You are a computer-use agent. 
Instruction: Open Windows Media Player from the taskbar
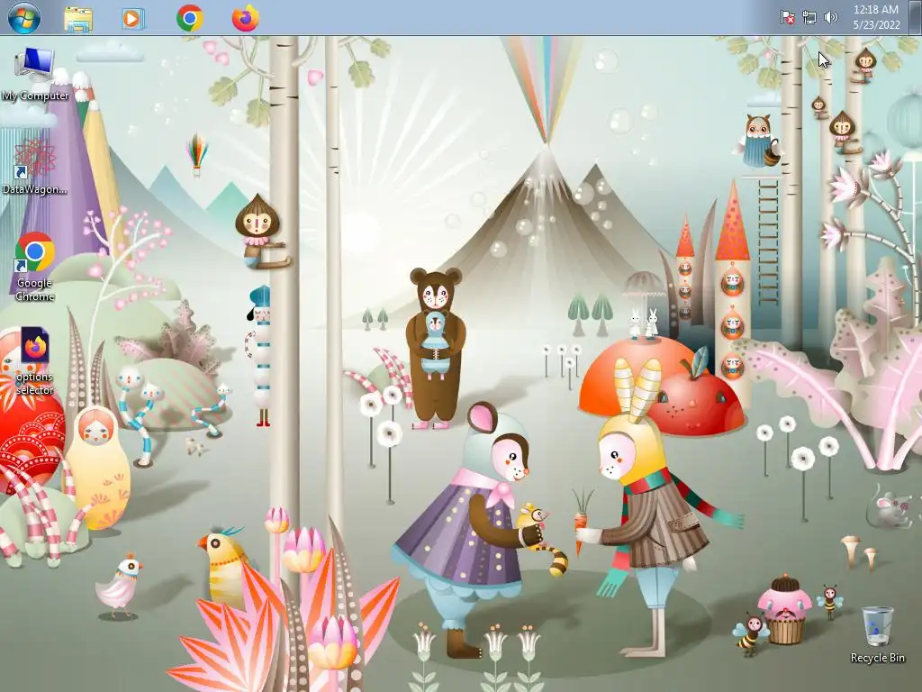point(132,18)
